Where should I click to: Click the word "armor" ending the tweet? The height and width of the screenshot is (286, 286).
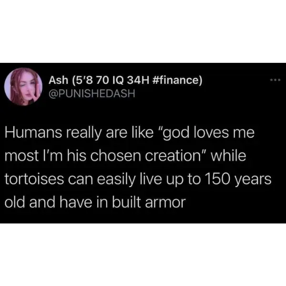click(165, 203)
